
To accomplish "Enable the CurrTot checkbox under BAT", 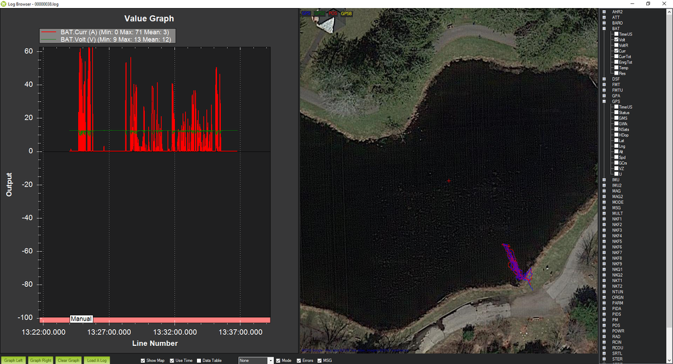I will tap(616, 56).
